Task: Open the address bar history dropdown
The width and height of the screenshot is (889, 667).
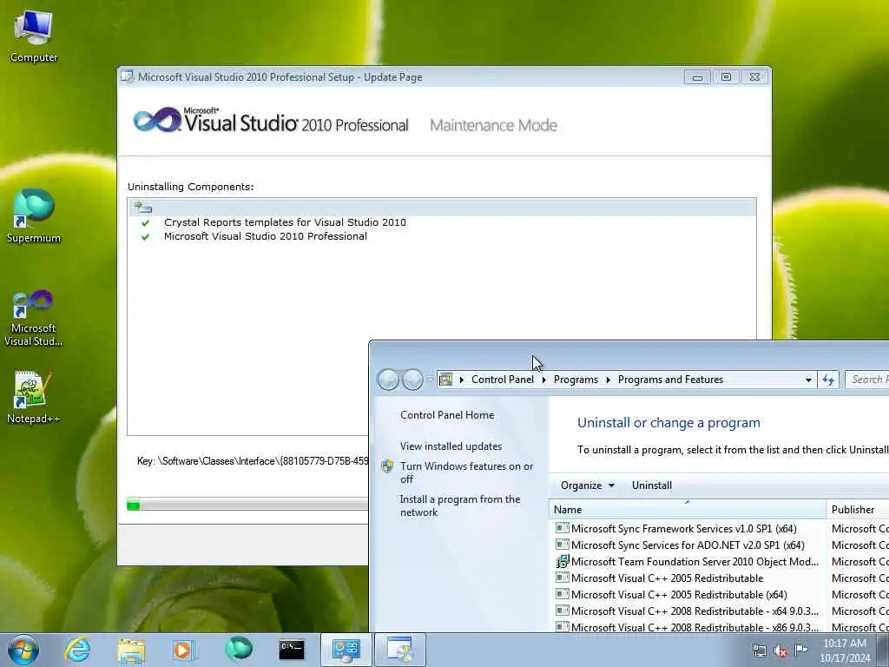Action: click(808, 380)
